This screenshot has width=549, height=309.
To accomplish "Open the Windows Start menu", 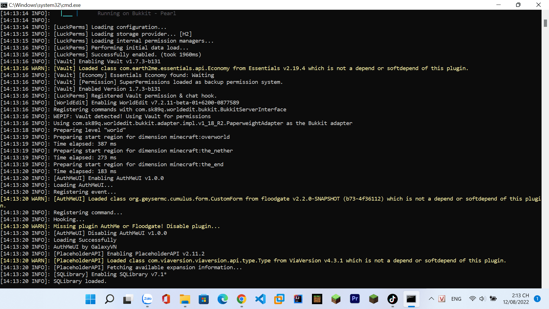I will click(90, 299).
